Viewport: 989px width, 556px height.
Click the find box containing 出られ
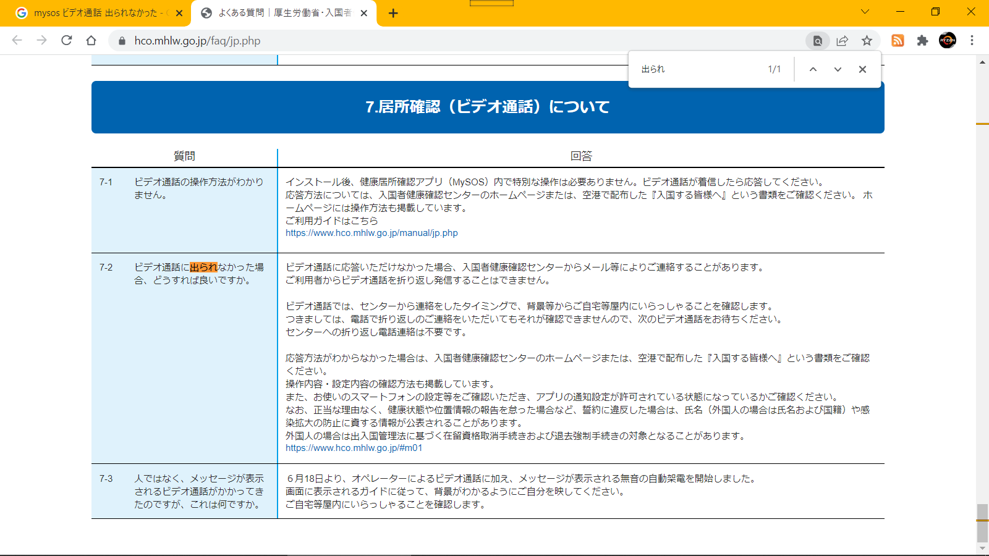pyautogui.click(x=698, y=69)
